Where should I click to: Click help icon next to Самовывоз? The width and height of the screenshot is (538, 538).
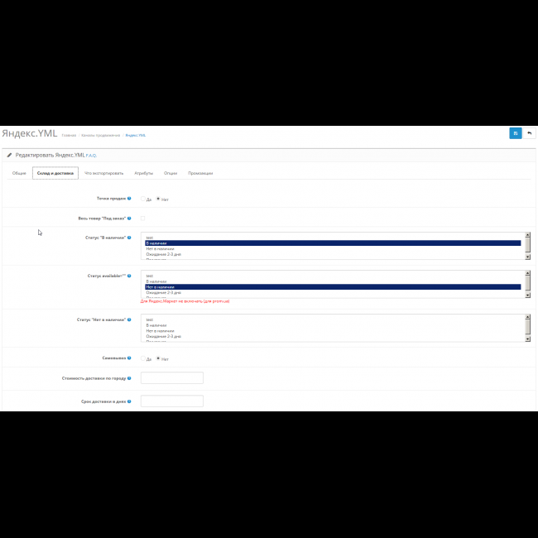129,358
